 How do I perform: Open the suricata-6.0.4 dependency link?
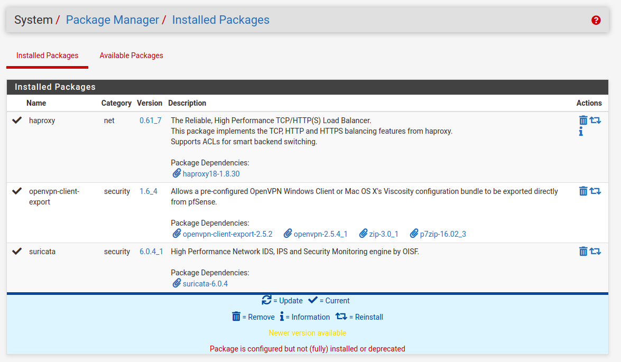coord(205,284)
